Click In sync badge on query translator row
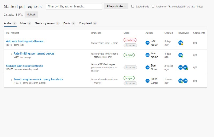This screenshot has height=137, width=214. pyautogui.click(x=129, y=78)
